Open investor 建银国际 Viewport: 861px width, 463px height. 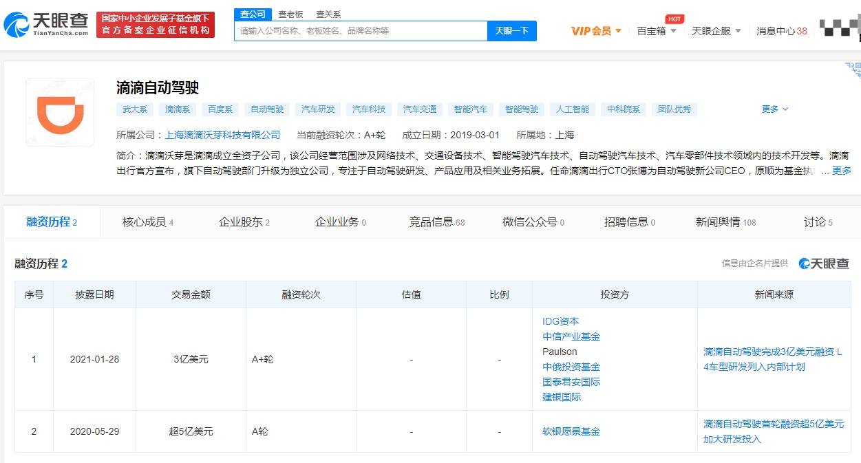[x=562, y=397]
